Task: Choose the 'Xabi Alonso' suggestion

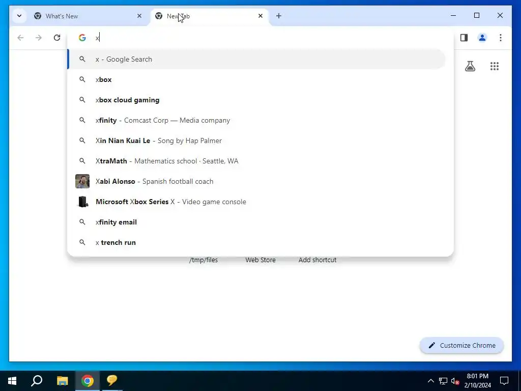Action: [256, 181]
